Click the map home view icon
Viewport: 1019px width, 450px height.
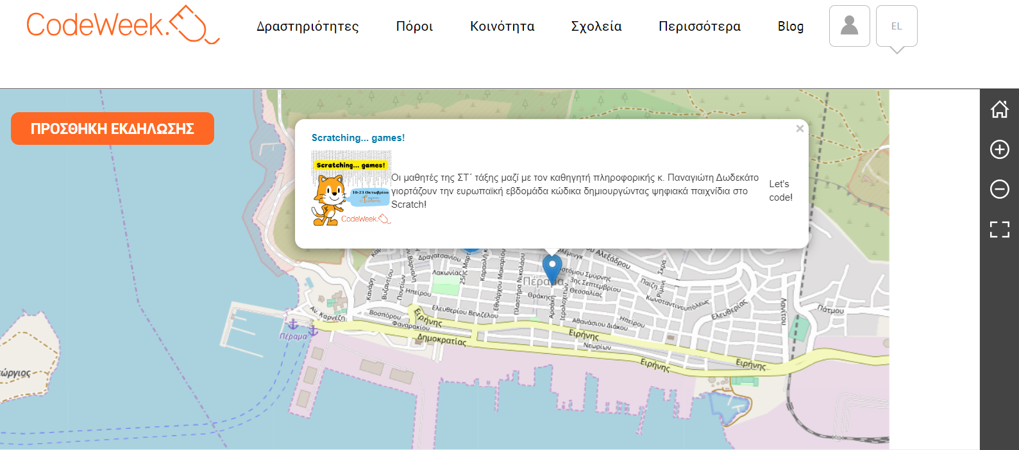(999, 110)
